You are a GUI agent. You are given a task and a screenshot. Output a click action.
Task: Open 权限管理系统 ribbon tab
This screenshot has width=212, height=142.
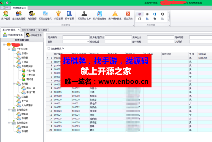coord(19,8)
